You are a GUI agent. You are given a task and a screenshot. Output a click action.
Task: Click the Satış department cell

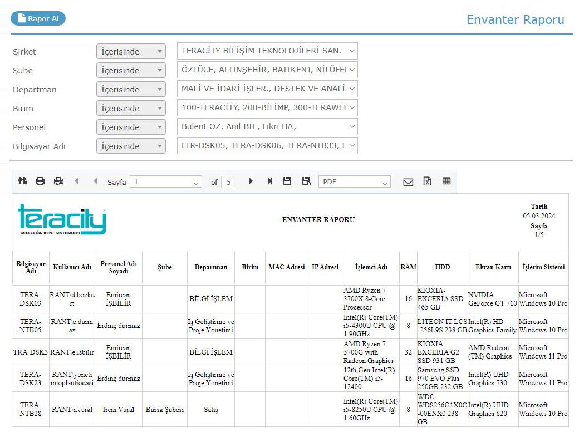click(211, 409)
